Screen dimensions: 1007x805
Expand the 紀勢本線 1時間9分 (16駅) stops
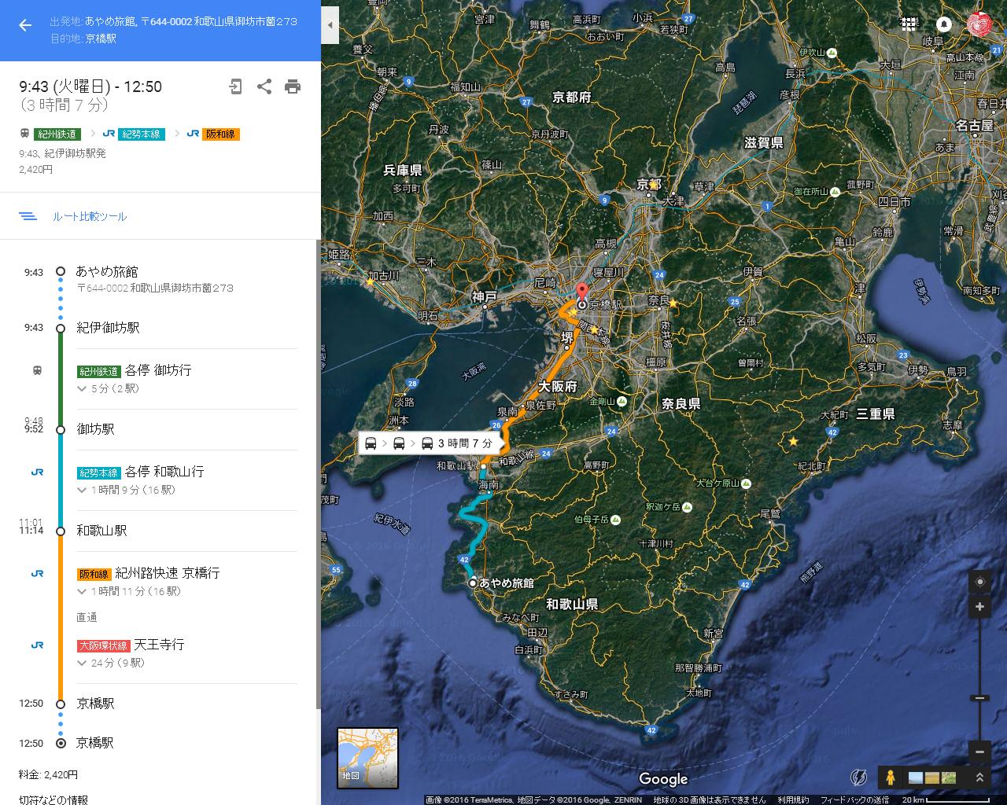[x=126, y=490]
